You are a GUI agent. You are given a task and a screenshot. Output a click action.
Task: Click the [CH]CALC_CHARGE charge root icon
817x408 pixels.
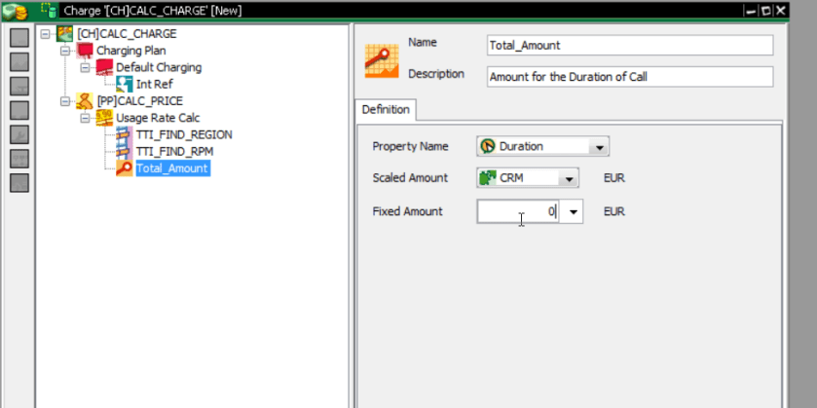click(x=64, y=33)
